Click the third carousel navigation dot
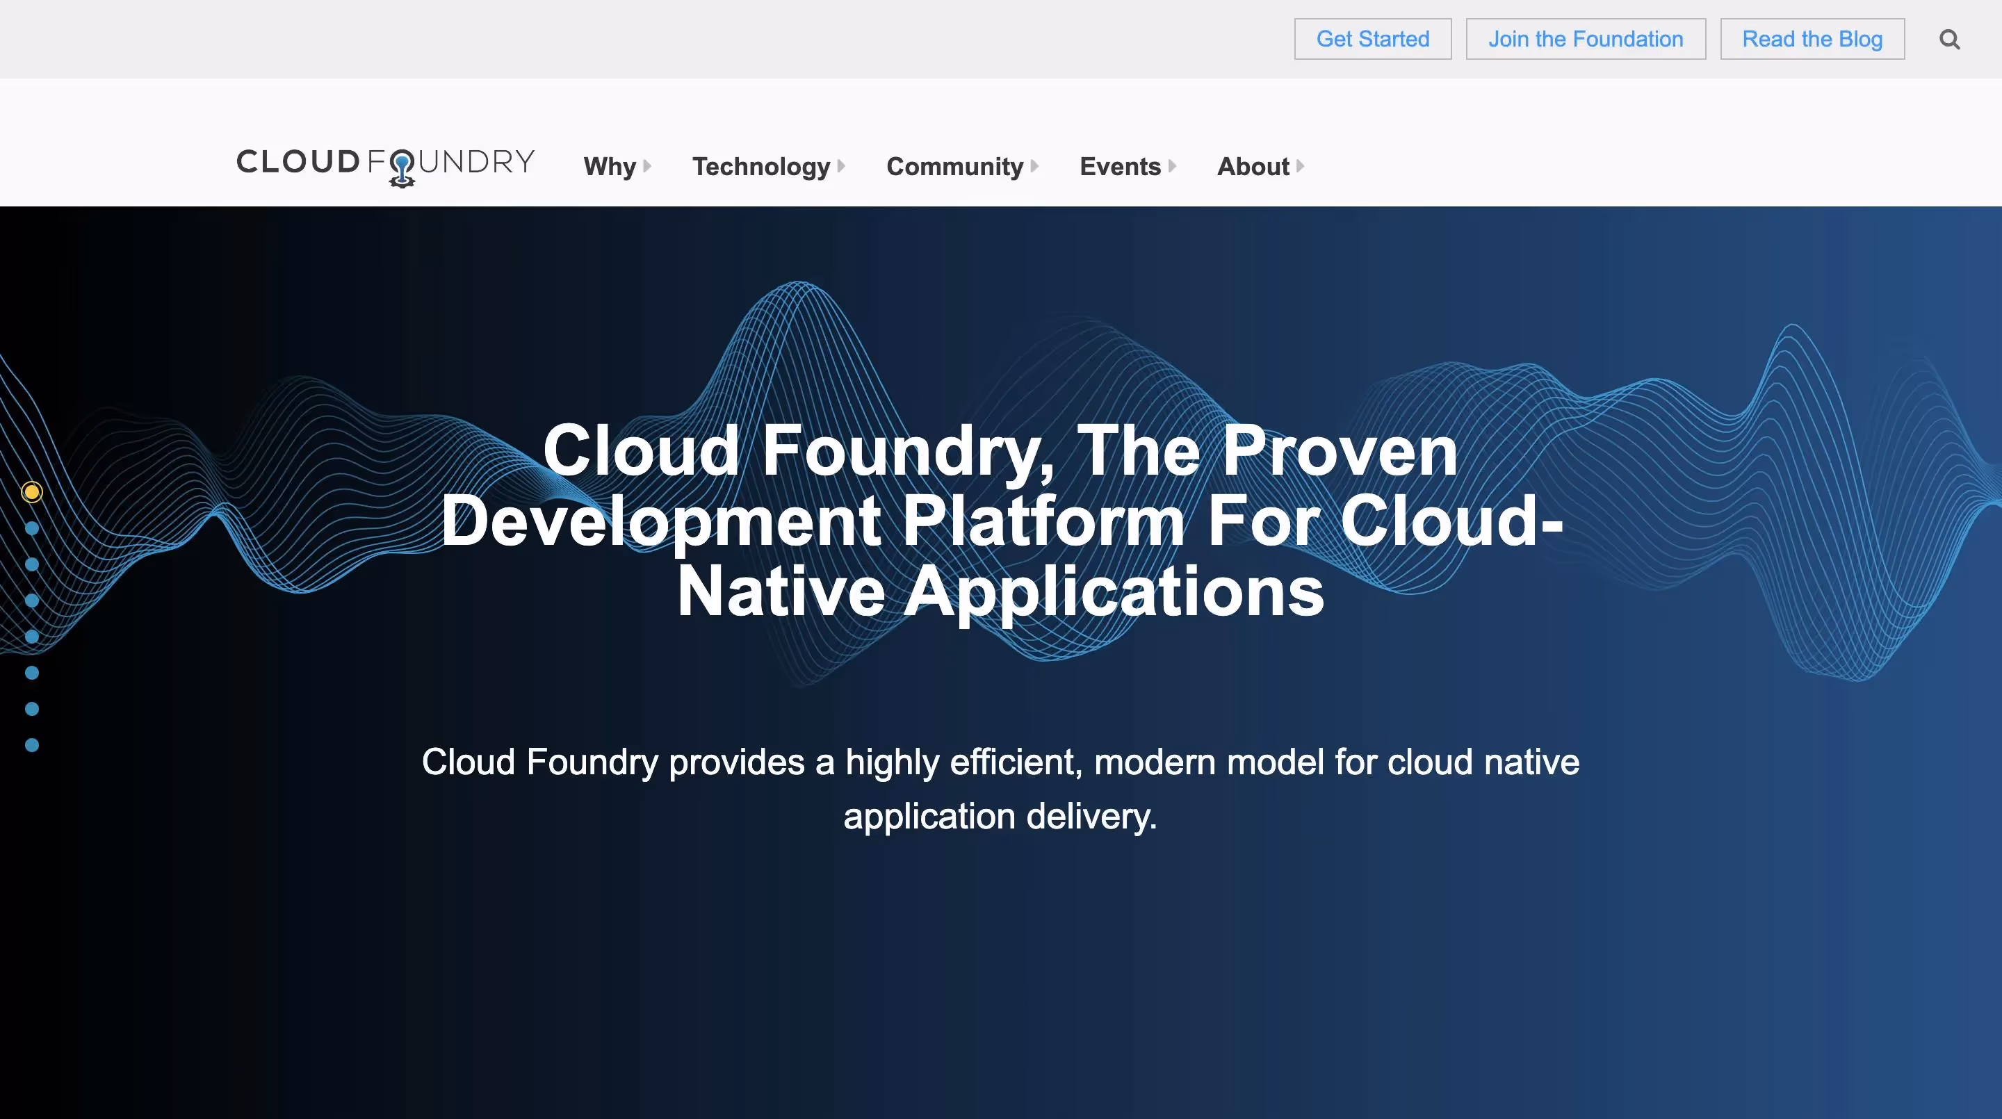Viewport: 2002px width, 1119px height. (32, 564)
